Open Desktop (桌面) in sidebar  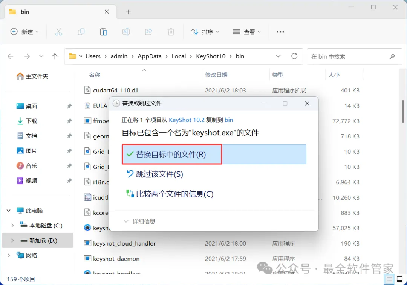click(x=27, y=106)
